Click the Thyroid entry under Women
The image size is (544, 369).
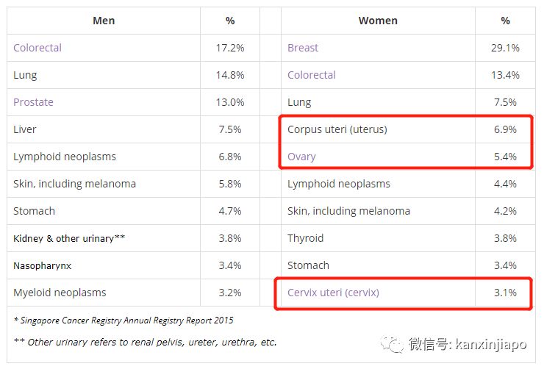[x=305, y=238]
